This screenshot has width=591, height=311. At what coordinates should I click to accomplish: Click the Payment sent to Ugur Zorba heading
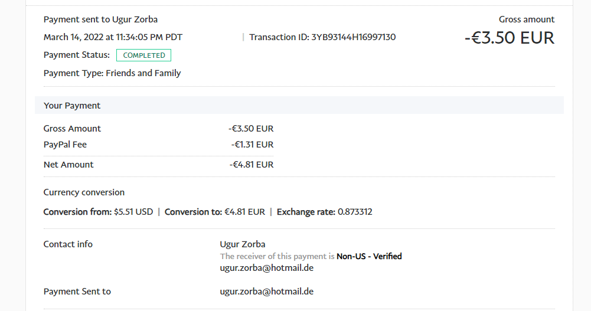[100, 19]
